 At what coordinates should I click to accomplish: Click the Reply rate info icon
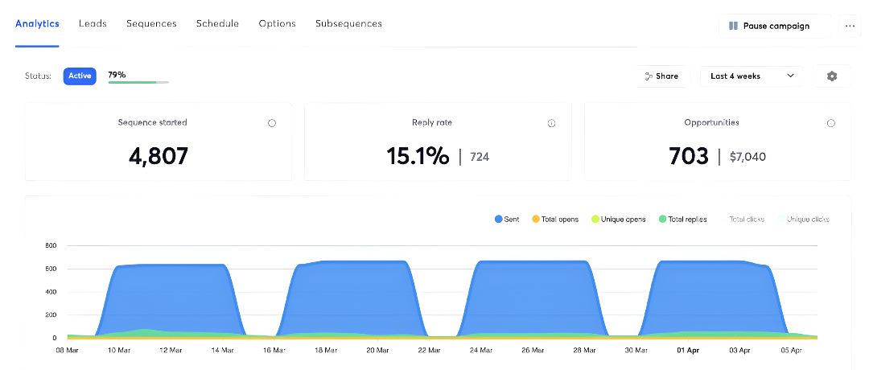point(551,123)
